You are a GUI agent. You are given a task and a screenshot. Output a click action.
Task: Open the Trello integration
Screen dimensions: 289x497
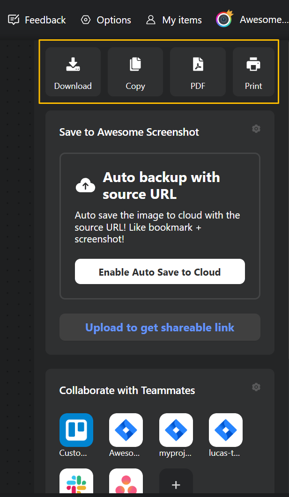pos(76,430)
